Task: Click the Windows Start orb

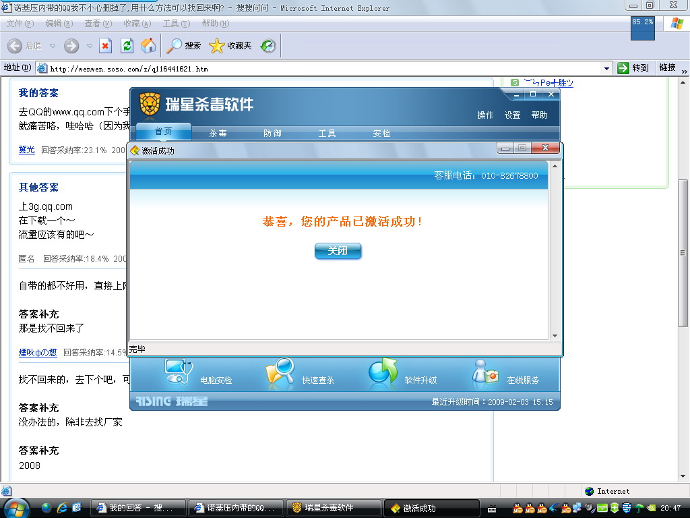Action: [x=16, y=508]
